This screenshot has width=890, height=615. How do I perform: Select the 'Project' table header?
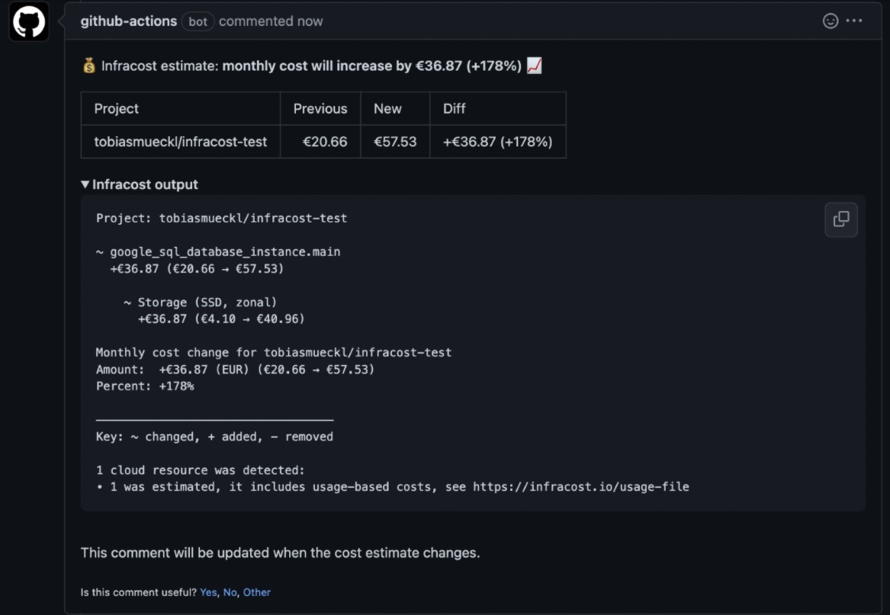(x=181, y=108)
